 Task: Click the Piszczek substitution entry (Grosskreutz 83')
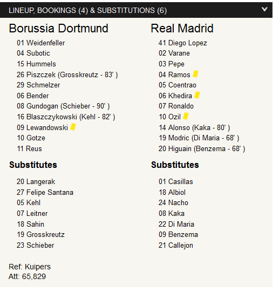tap(67, 75)
